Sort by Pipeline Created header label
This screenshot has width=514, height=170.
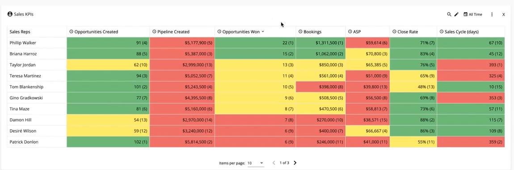pyautogui.click(x=173, y=32)
